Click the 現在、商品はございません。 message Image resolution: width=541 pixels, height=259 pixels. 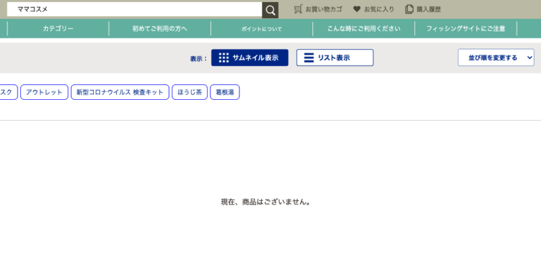tap(266, 202)
